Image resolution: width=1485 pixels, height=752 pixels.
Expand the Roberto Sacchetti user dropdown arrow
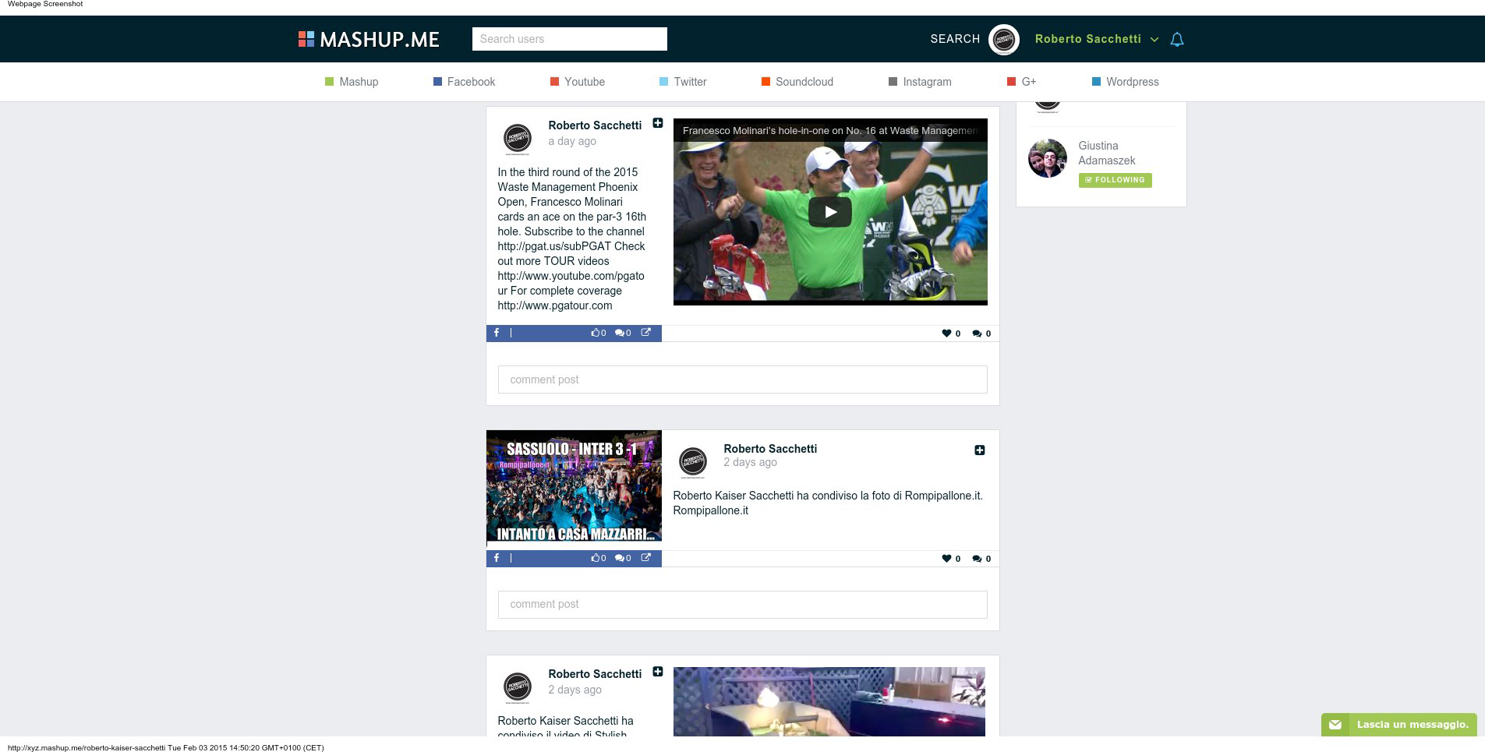click(x=1154, y=40)
